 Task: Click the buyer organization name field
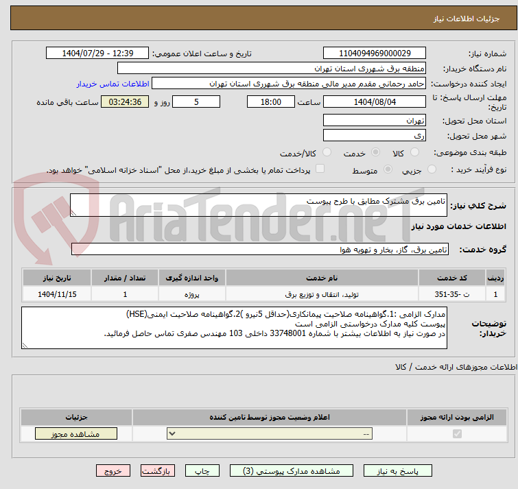[x=272, y=69]
